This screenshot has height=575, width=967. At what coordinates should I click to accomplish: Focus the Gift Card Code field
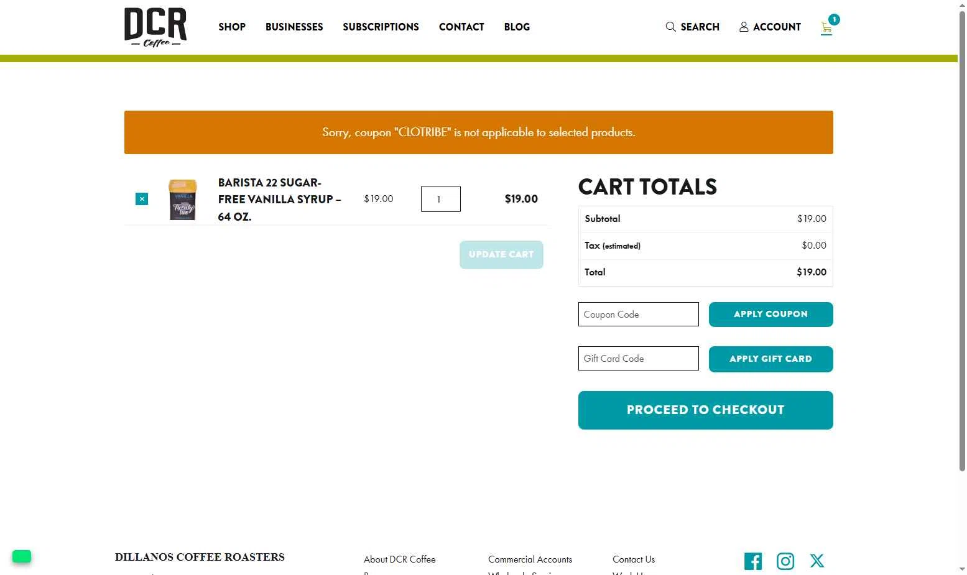[x=639, y=359]
